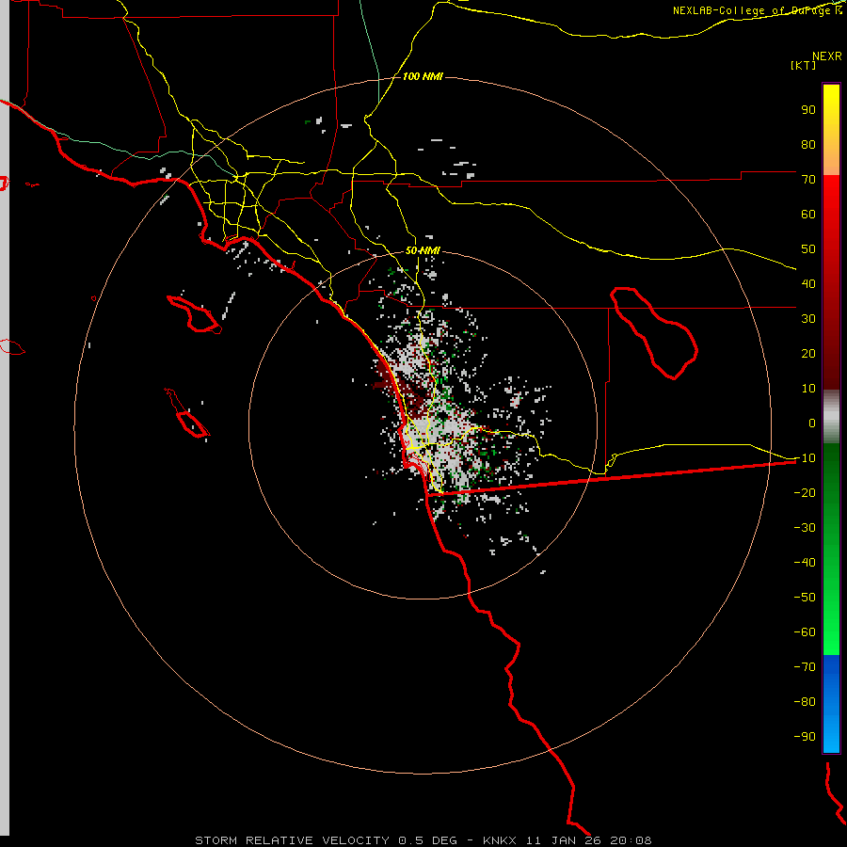Select the -20 KT tick label on the velocity scale
Screen dimensions: 847x847
point(805,492)
